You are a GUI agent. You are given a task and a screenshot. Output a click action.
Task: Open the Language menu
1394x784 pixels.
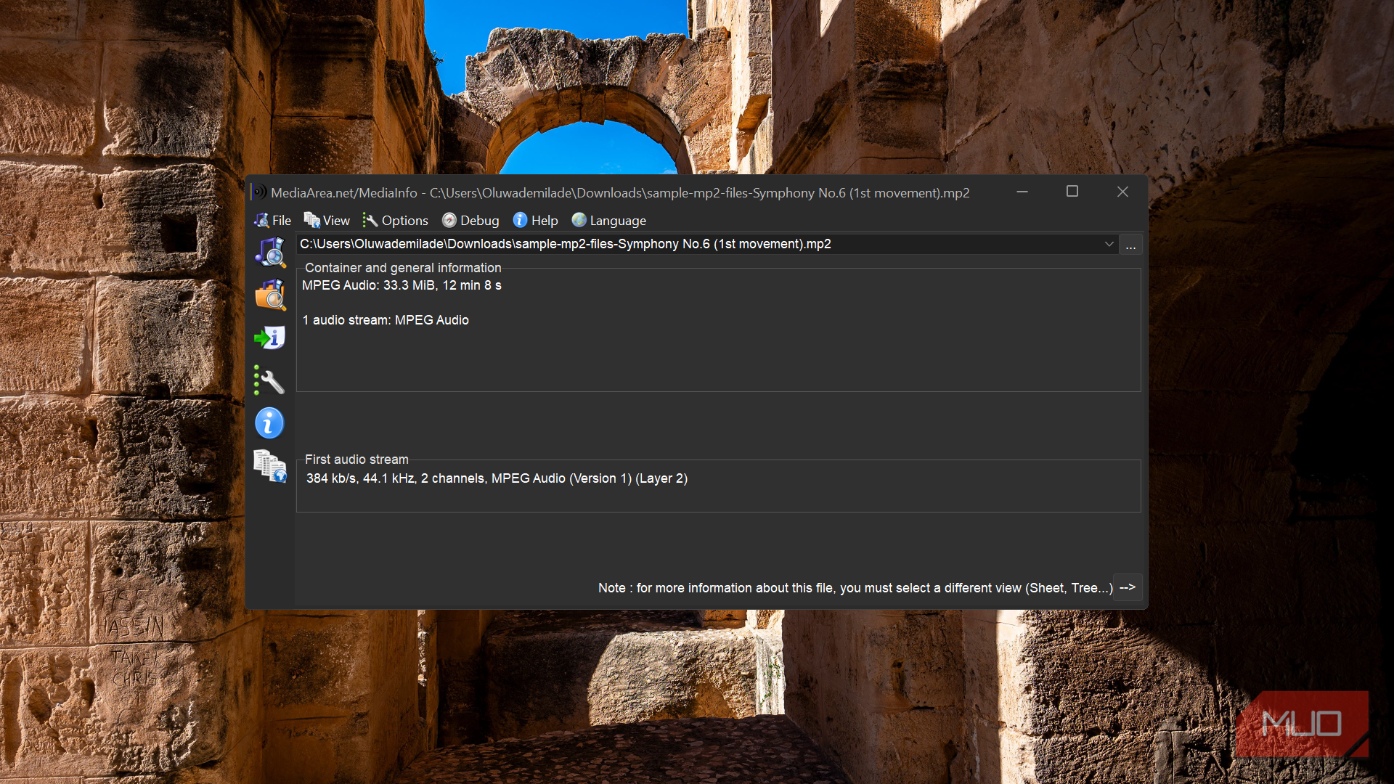[608, 220]
